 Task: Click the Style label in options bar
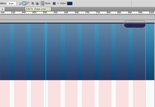pos(48,3)
